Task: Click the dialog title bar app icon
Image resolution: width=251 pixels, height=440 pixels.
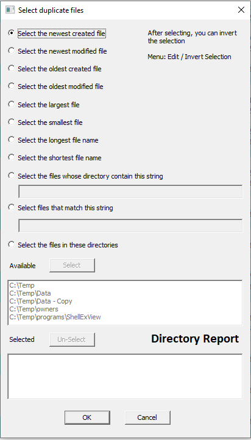Action: pos(10,10)
